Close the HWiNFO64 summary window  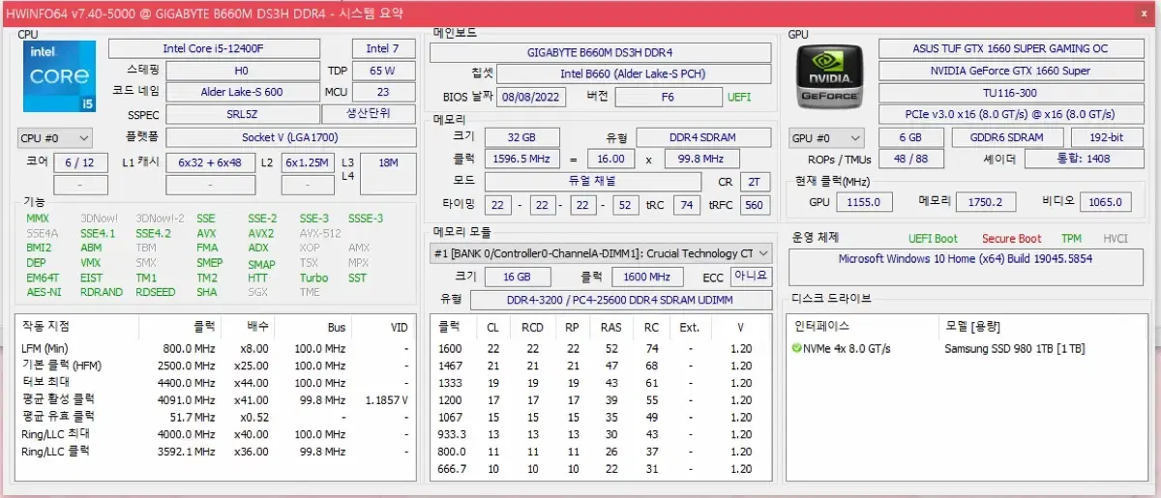1146,14
